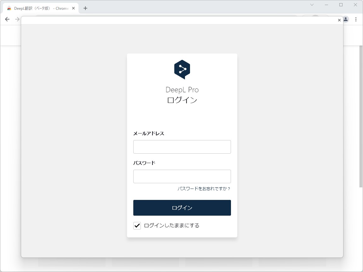Click the DeepL hexagon logo
The width and height of the screenshot is (363, 272).
click(x=182, y=69)
